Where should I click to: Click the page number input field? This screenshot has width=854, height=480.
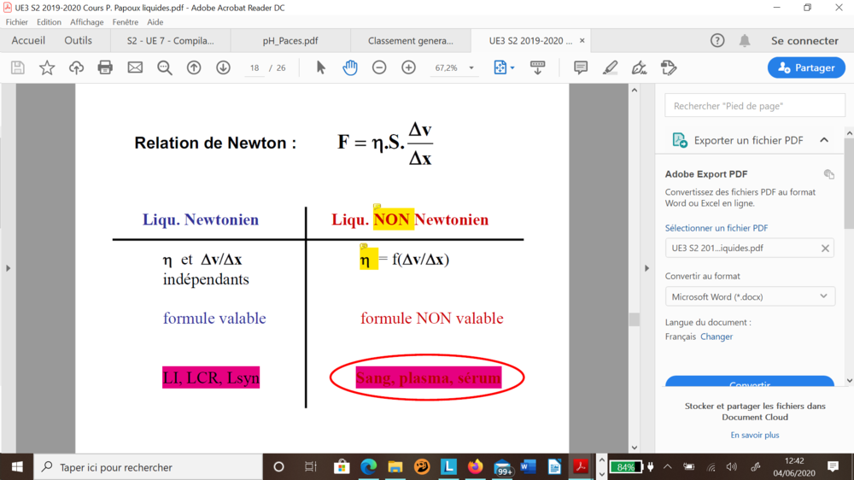(x=254, y=68)
